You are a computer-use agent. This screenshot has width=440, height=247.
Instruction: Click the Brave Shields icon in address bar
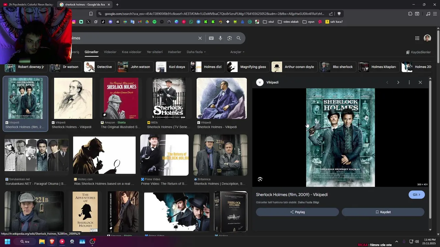[x=339, y=14]
